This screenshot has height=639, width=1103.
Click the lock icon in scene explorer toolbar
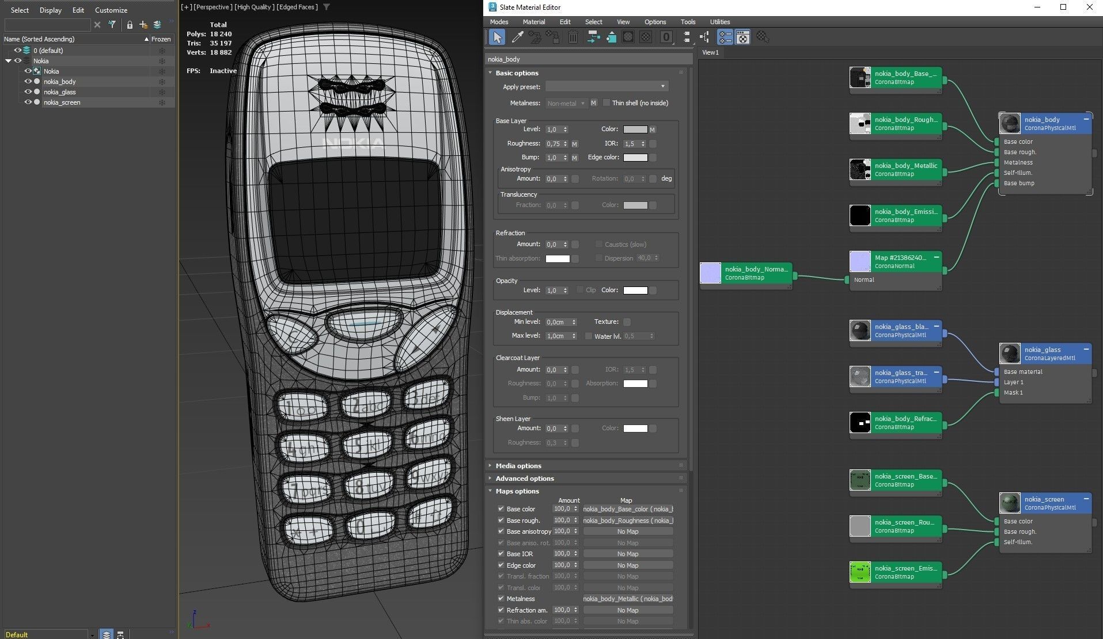pos(130,25)
